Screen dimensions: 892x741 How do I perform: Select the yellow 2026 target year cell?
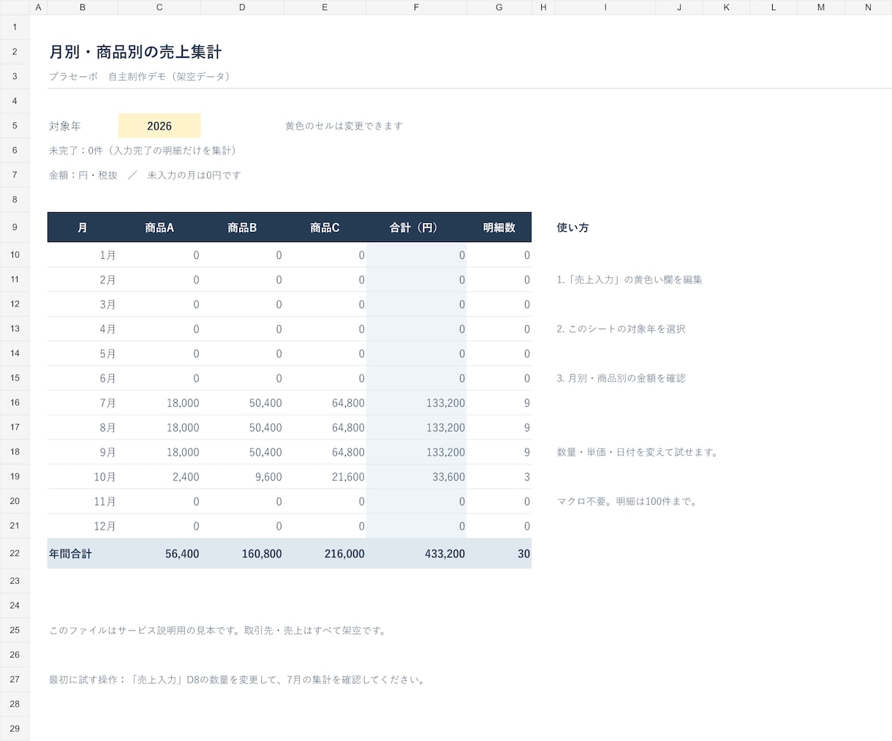pyautogui.click(x=159, y=126)
